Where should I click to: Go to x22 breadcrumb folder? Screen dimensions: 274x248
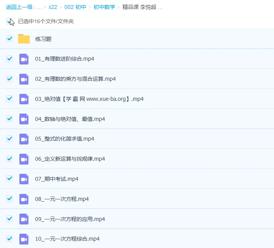pyautogui.click(x=52, y=7)
